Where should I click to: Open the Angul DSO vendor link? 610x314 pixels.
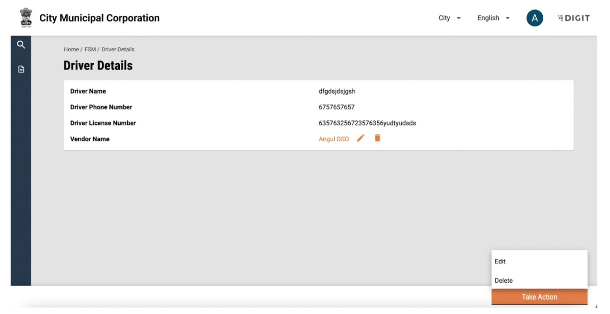(x=334, y=139)
